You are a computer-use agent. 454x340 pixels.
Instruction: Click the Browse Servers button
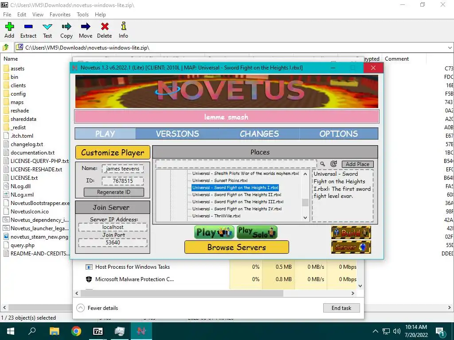(237, 247)
